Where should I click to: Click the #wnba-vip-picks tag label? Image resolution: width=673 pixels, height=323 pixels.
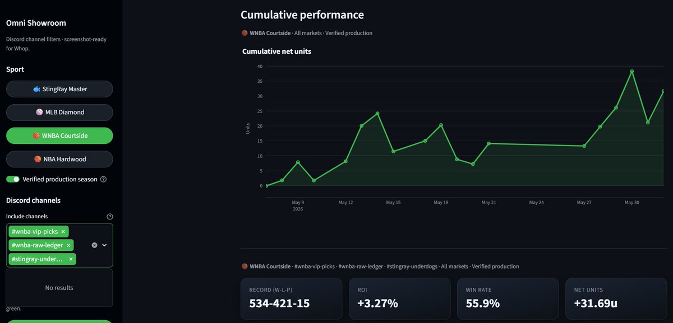(34, 231)
